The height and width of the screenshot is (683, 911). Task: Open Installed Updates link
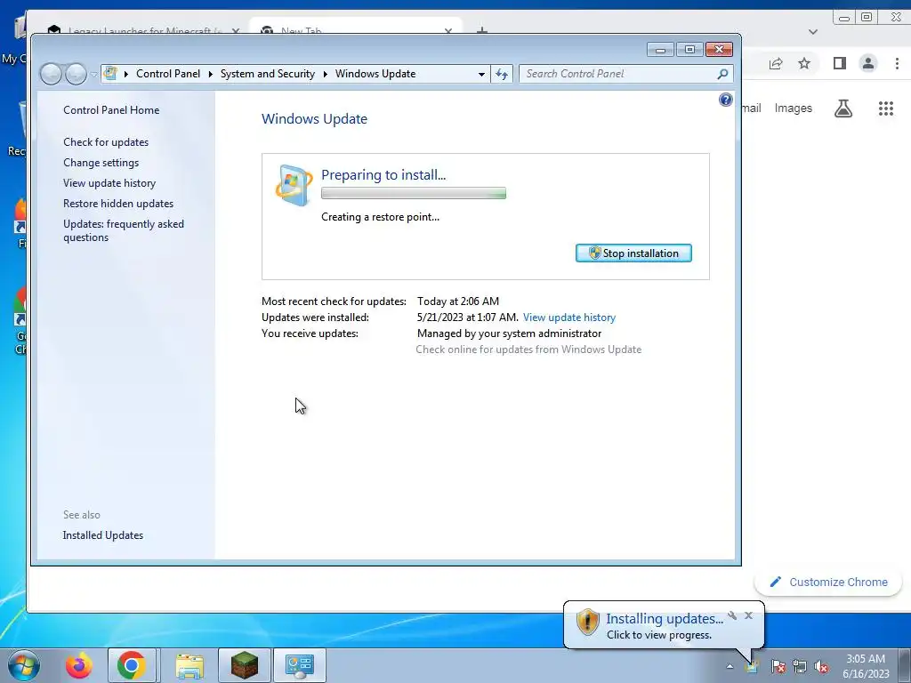103,535
